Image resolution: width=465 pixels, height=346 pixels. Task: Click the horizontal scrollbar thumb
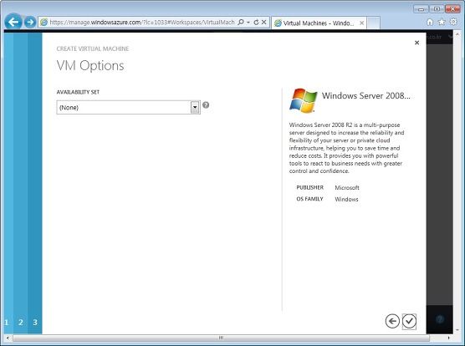pos(221,338)
